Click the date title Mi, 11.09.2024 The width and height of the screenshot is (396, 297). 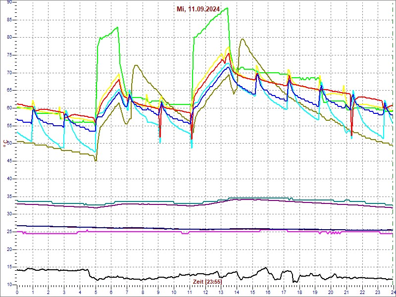198,9
